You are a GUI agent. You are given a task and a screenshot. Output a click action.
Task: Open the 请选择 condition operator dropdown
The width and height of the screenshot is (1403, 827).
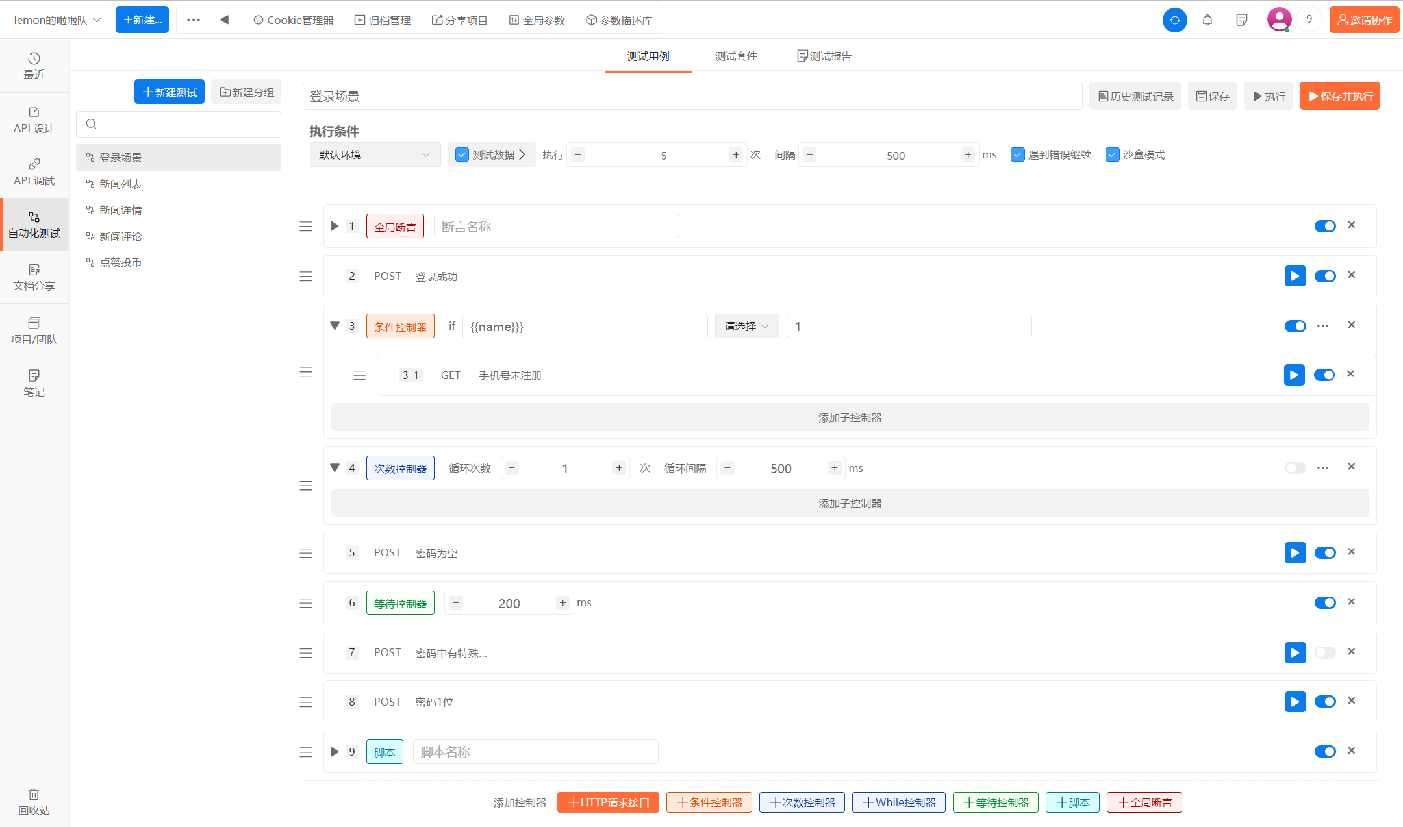pos(746,326)
